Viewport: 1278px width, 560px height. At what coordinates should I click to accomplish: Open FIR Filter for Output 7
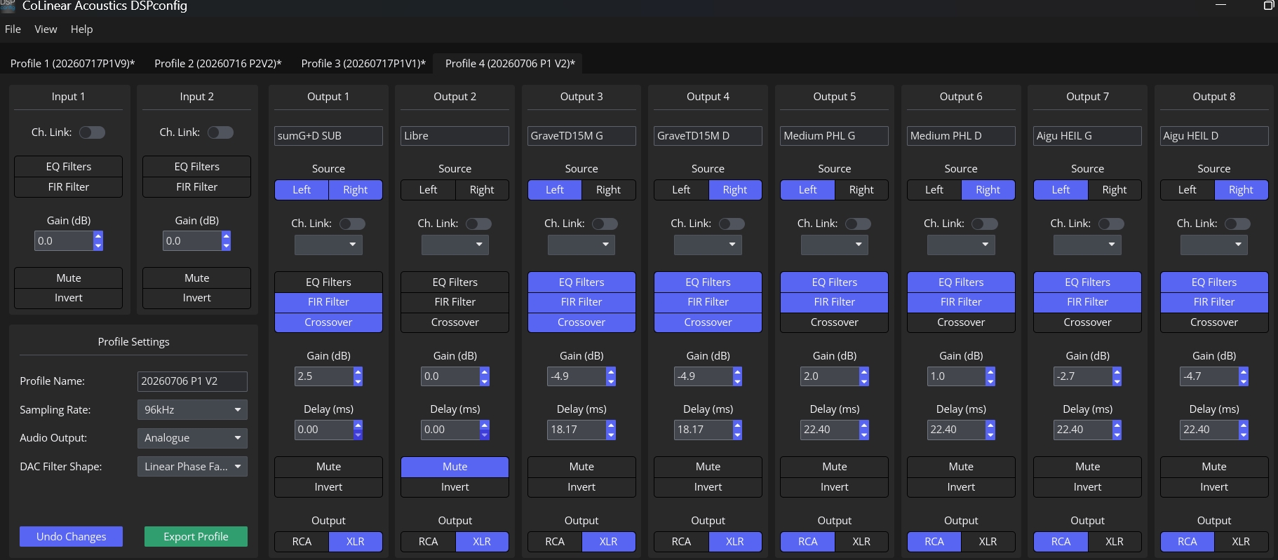1087,302
